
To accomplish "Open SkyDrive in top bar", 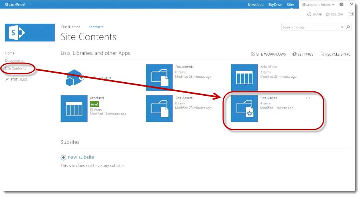I will [x=275, y=5].
